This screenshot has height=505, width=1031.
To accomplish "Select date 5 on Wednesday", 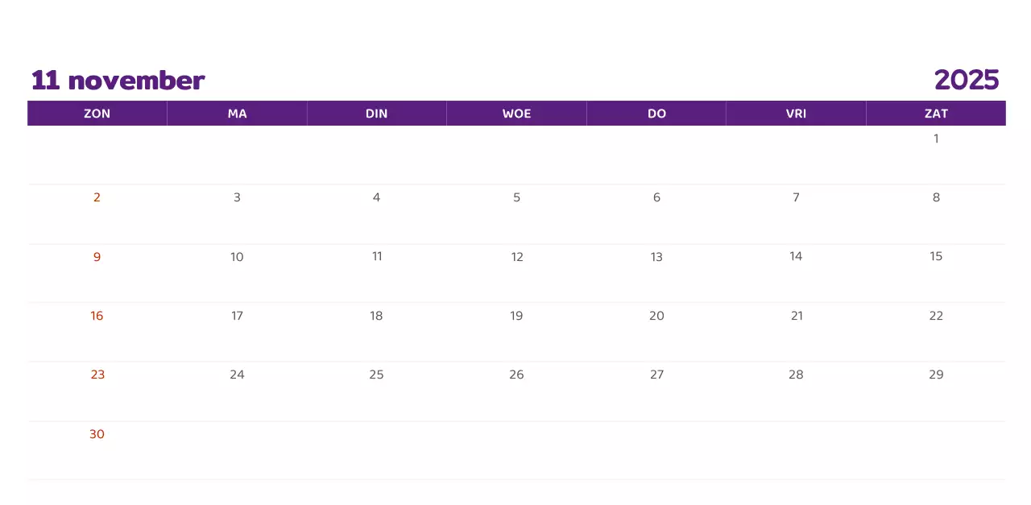I will [516, 197].
